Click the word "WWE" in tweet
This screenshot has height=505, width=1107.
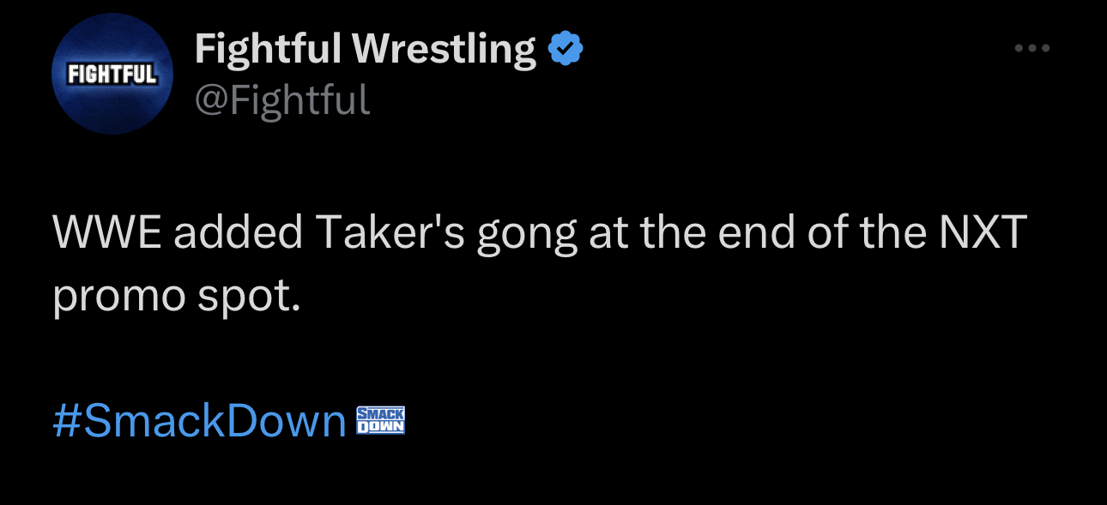click(107, 232)
